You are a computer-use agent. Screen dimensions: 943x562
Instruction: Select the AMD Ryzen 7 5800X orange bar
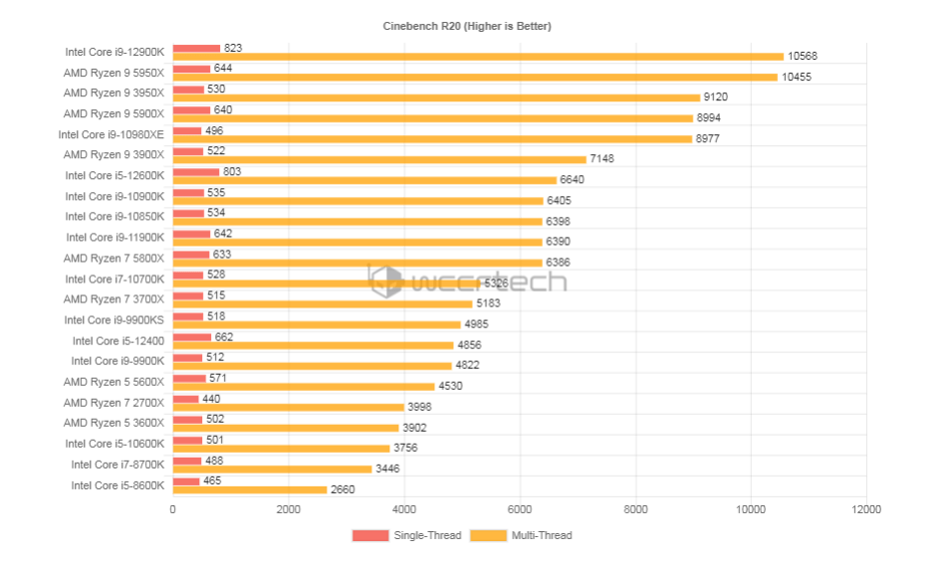[x=357, y=263]
